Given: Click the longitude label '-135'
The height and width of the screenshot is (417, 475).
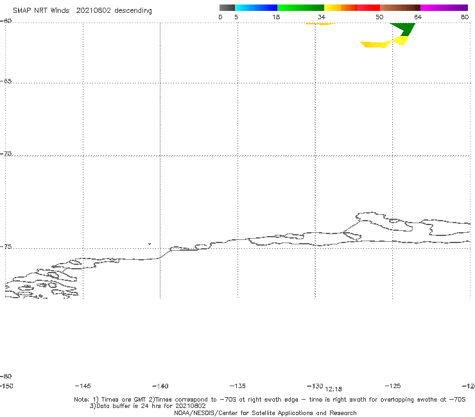Looking at the screenshot, I should click(237, 386).
